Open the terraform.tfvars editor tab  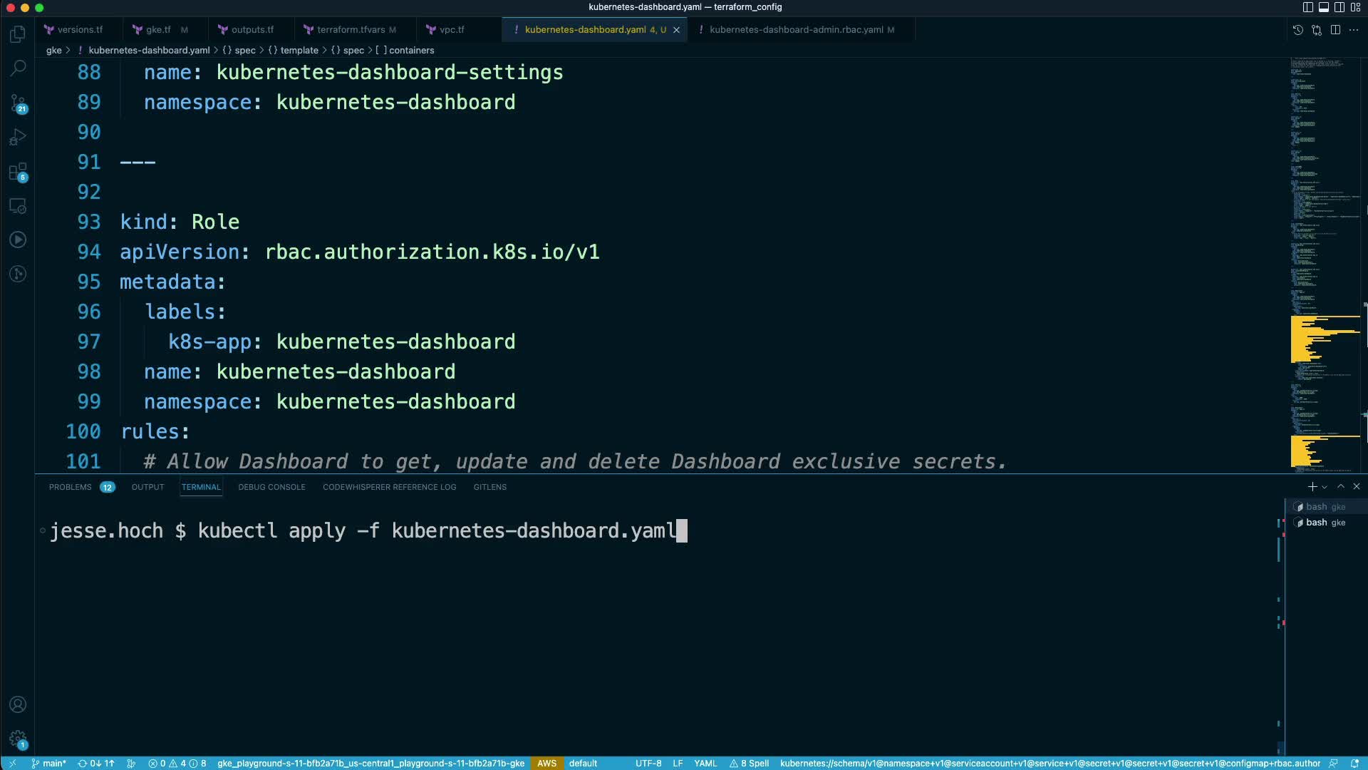(350, 30)
